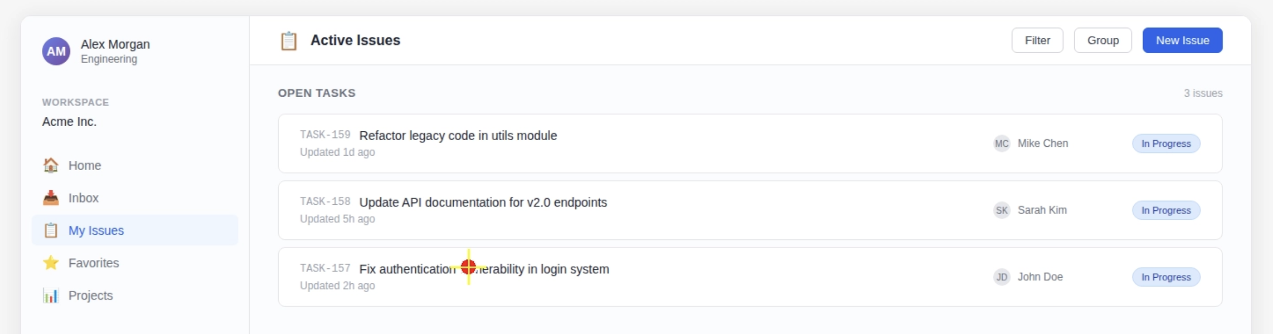
Task: Click the TASK-157 identifier
Action: tap(325, 268)
